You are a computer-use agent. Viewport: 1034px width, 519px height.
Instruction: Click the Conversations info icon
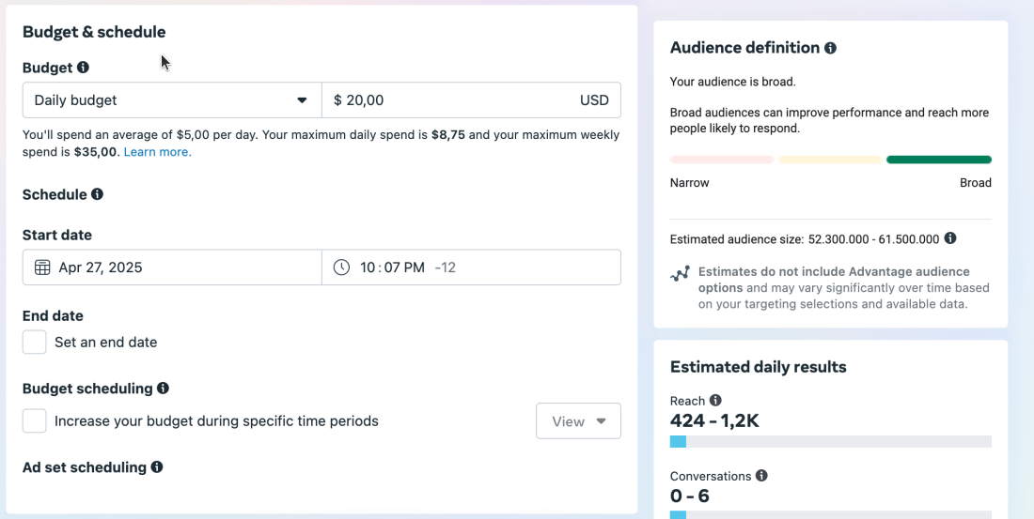point(761,476)
